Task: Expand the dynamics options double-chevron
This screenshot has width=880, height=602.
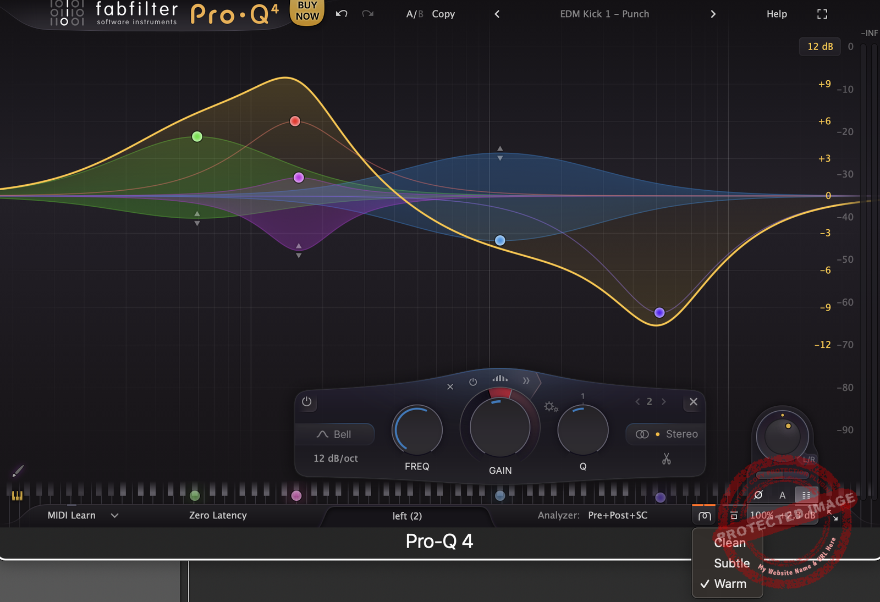Action: pos(526,380)
